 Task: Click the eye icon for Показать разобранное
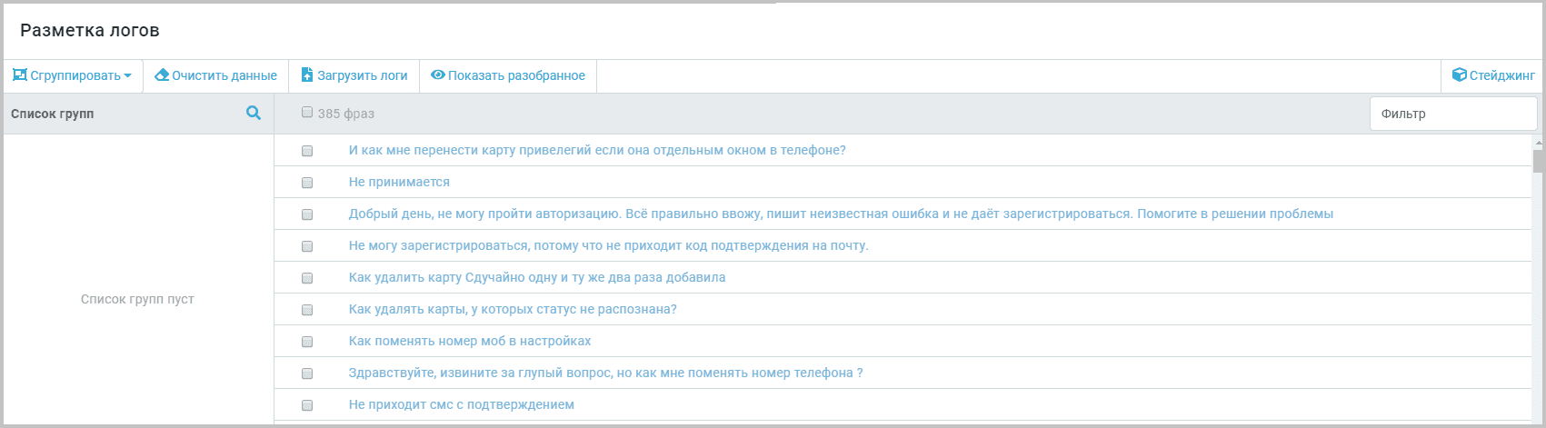coord(438,75)
